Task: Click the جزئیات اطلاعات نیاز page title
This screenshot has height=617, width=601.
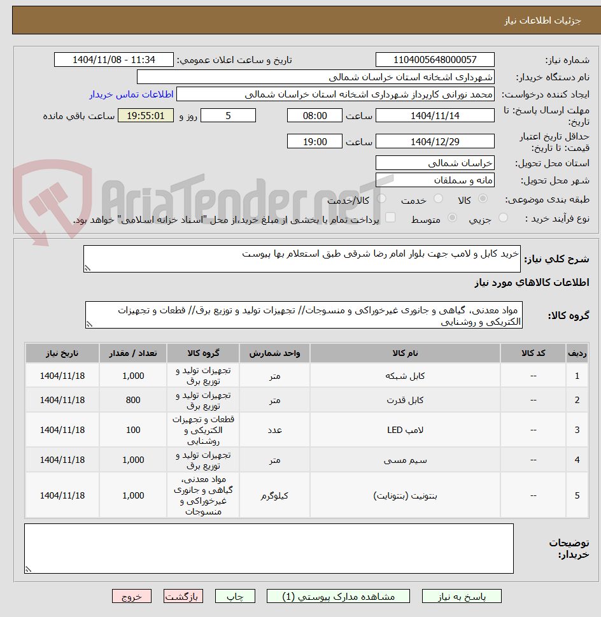Action: tap(543, 20)
